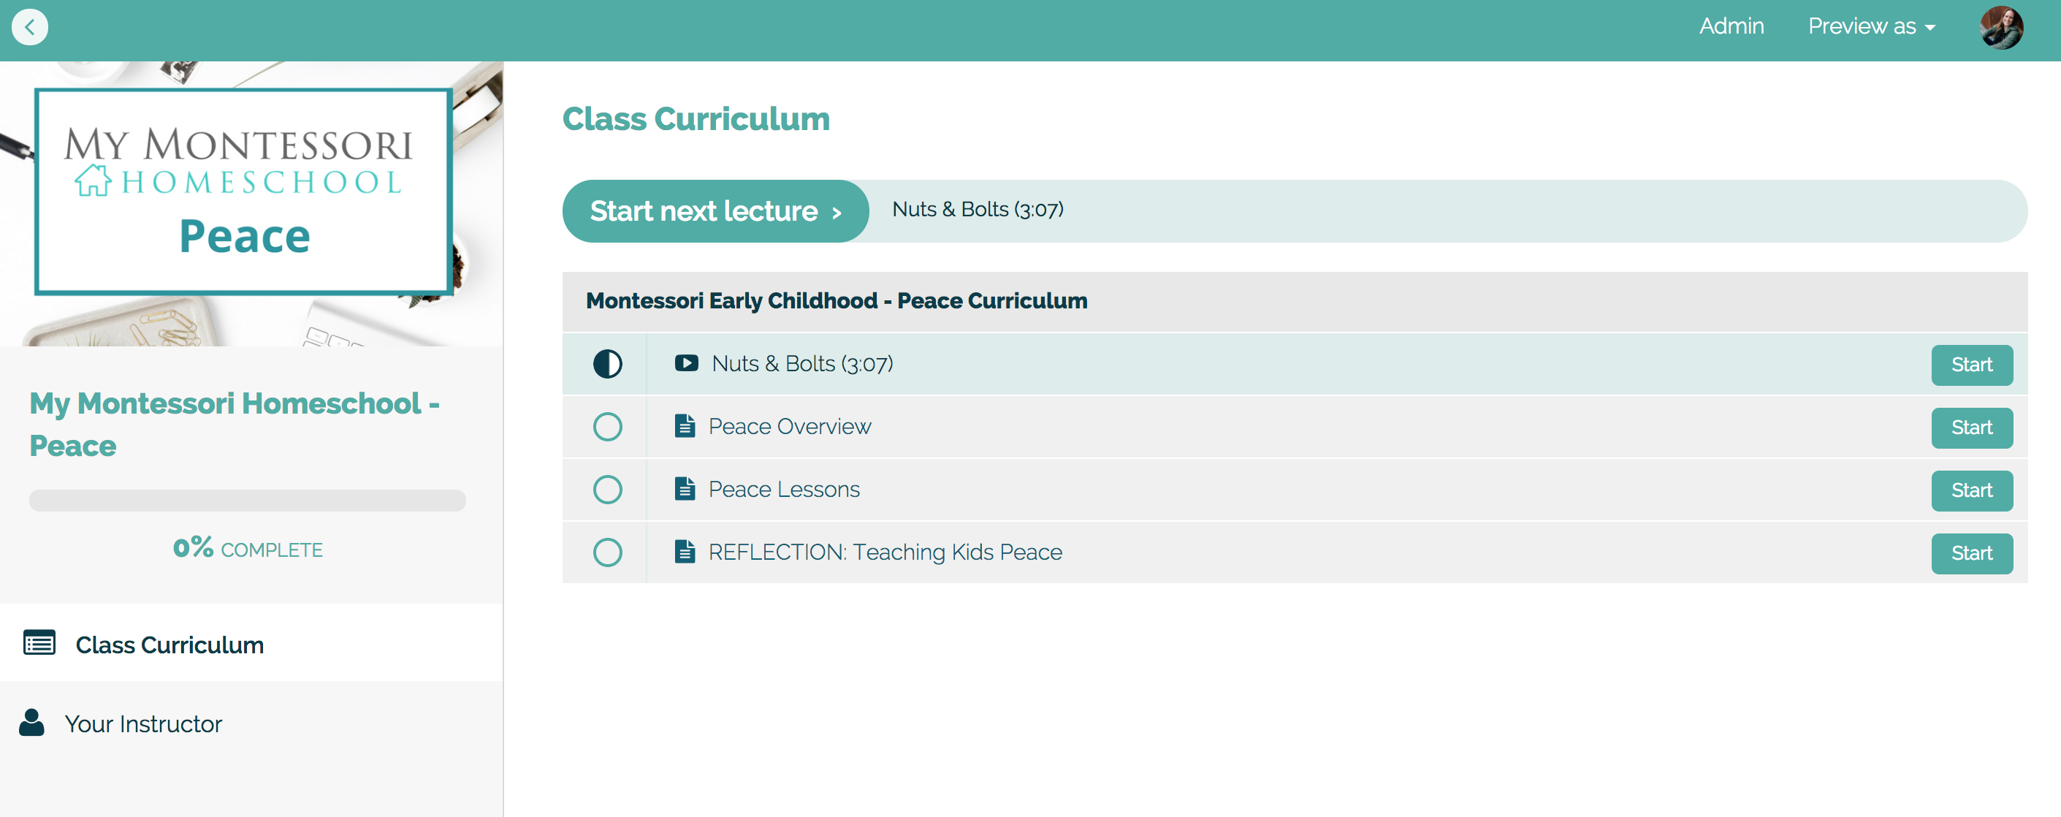The width and height of the screenshot is (2061, 817).
Task: Click the Peace Lessons document icon
Action: (684, 489)
